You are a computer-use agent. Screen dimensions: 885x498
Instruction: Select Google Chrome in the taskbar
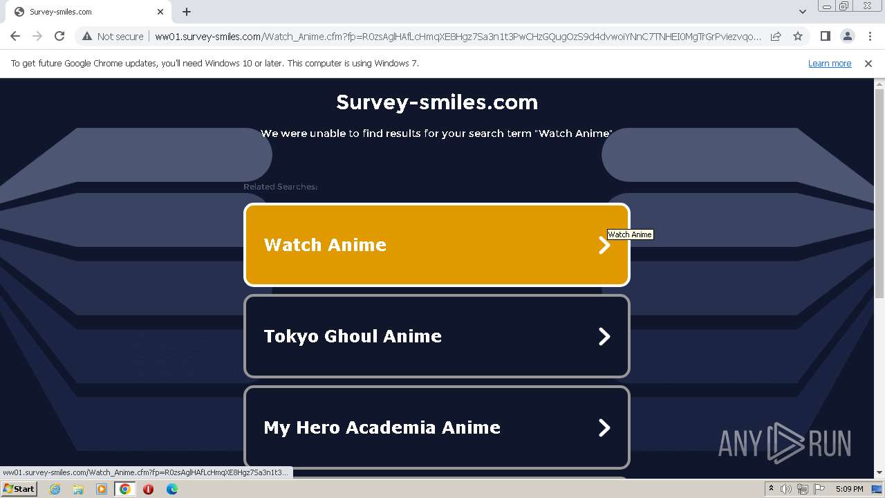[125, 489]
